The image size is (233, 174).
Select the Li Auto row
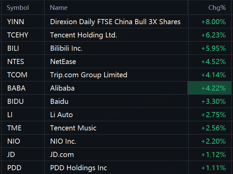tap(117, 114)
